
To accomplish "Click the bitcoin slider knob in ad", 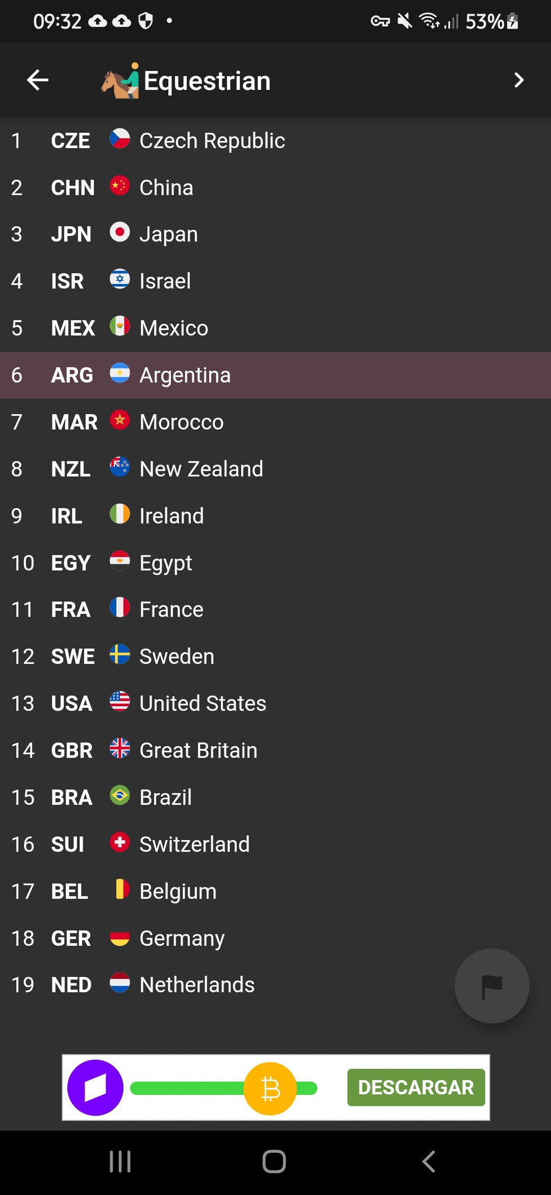I will point(270,1088).
